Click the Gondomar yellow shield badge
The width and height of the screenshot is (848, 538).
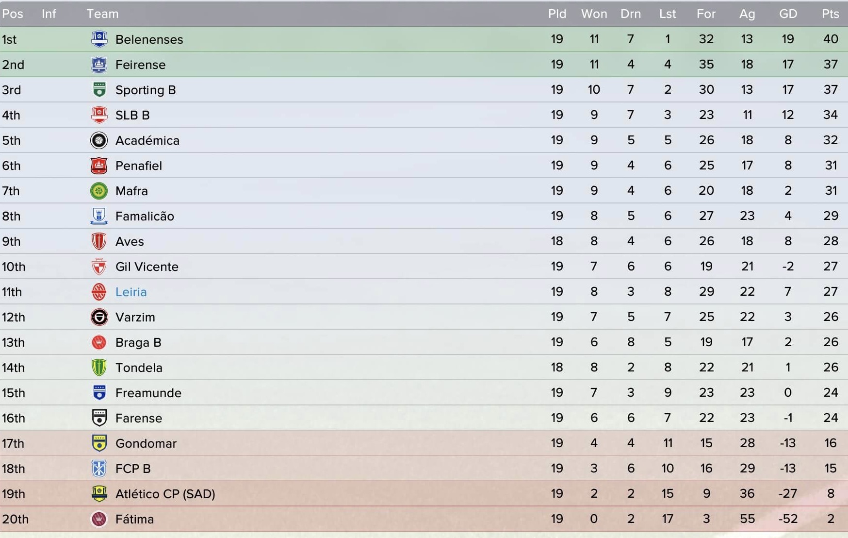99,443
